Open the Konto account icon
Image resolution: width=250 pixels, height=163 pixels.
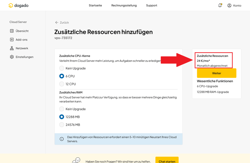tap(229, 5)
